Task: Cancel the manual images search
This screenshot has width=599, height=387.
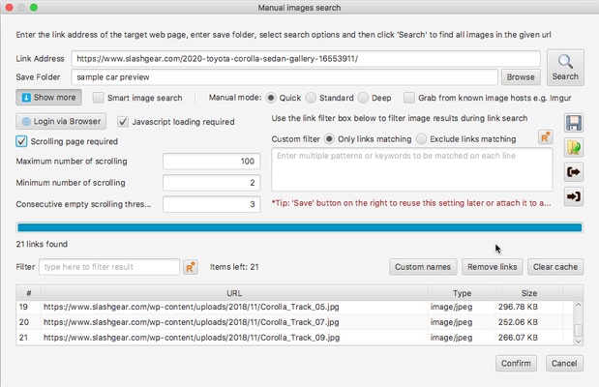Action: pyautogui.click(x=564, y=364)
